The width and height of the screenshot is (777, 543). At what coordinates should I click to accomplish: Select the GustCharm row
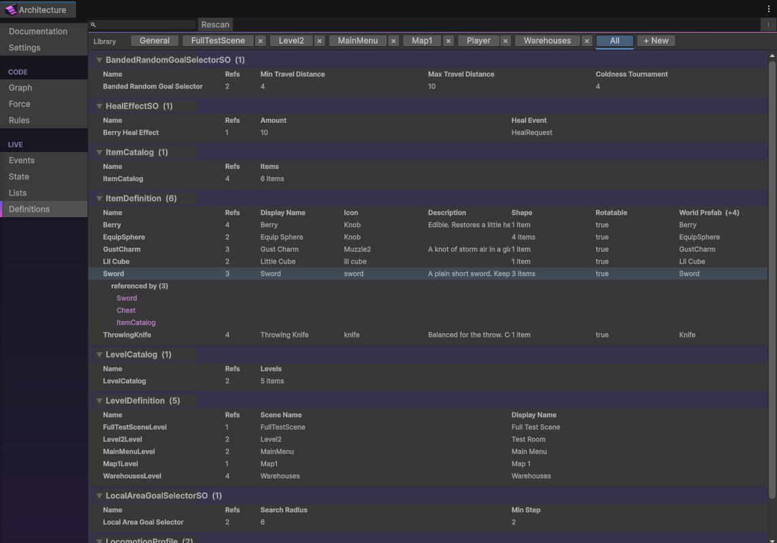click(x=428, y=249)
